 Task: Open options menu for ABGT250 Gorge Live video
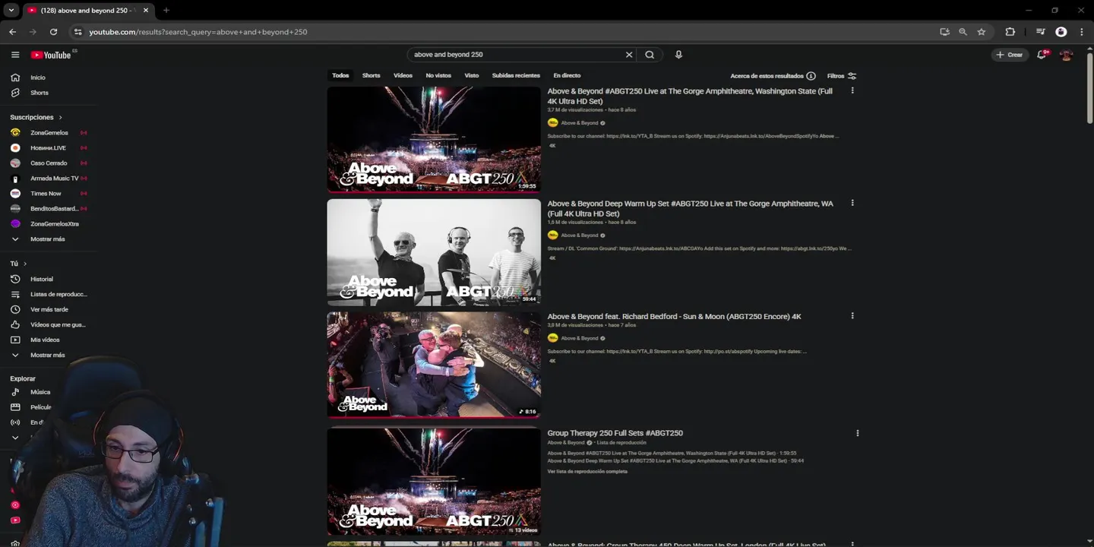pos(852,90)
